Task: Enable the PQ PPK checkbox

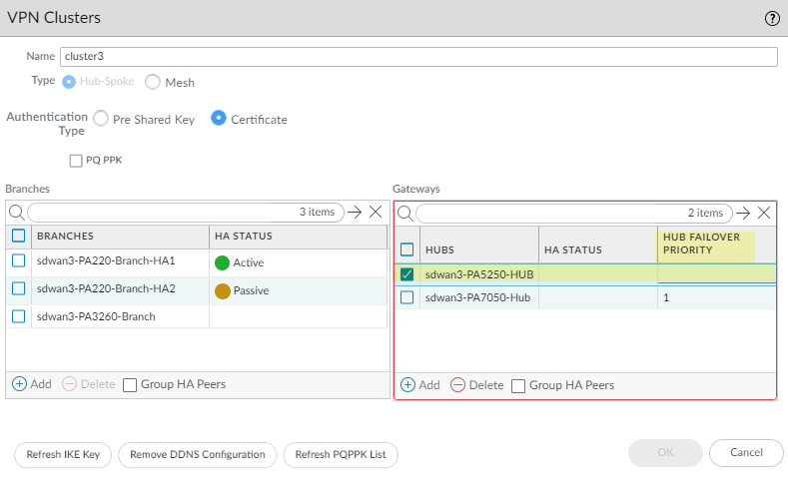Action: 77,160
